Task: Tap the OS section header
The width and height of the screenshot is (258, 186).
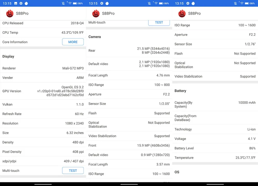Action: click(x=177, y=172)
